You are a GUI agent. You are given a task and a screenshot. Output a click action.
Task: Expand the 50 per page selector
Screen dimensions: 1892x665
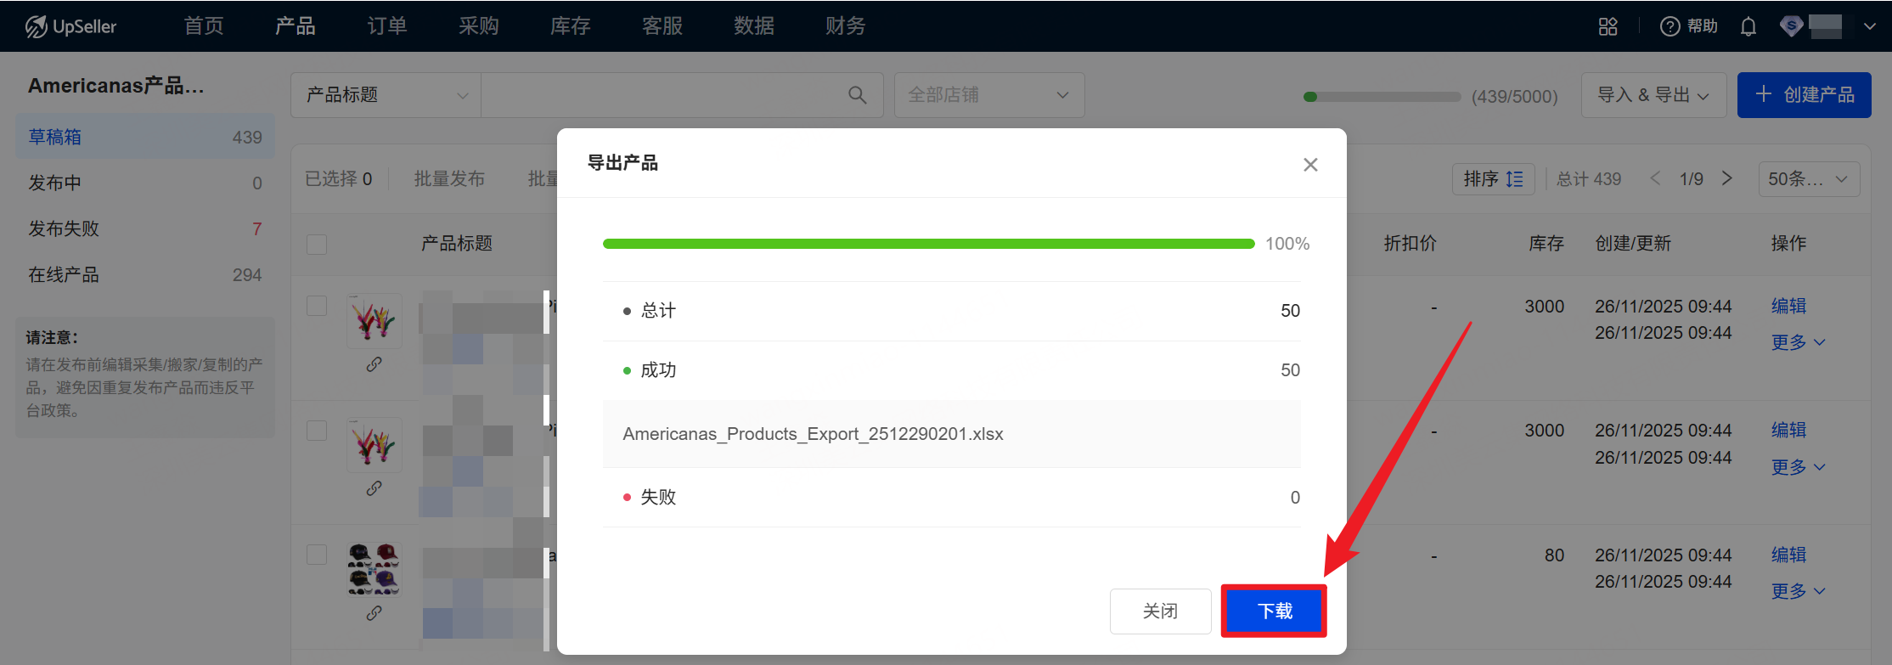coord(1808,179)
